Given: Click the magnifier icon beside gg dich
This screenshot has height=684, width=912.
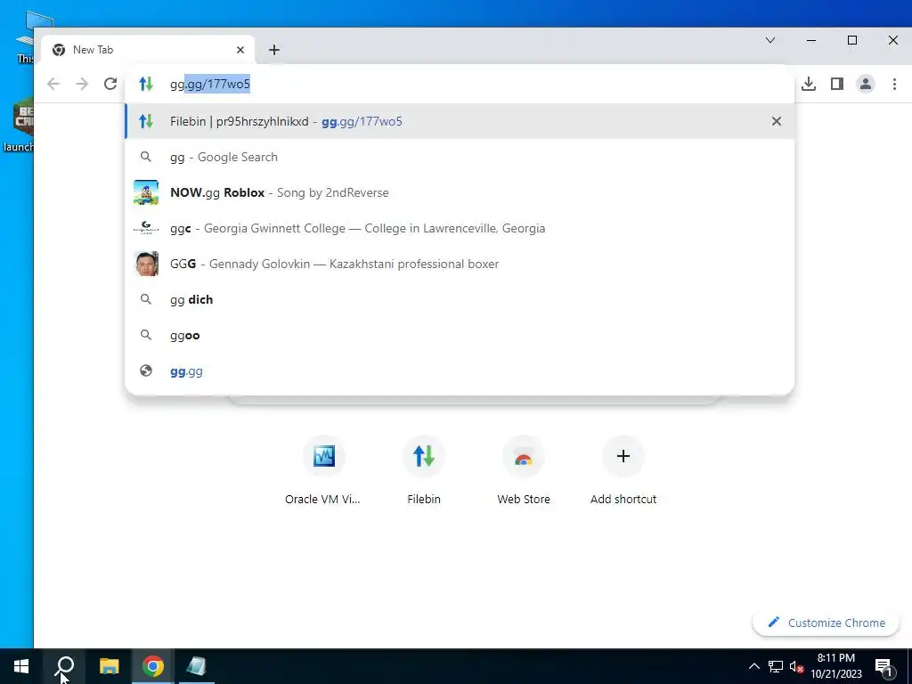Looking at the screenshot, I should pyautogui.click(x=146, y=299).
